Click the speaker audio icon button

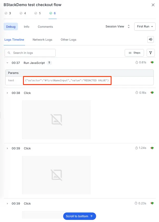click(x=150, y=39)
